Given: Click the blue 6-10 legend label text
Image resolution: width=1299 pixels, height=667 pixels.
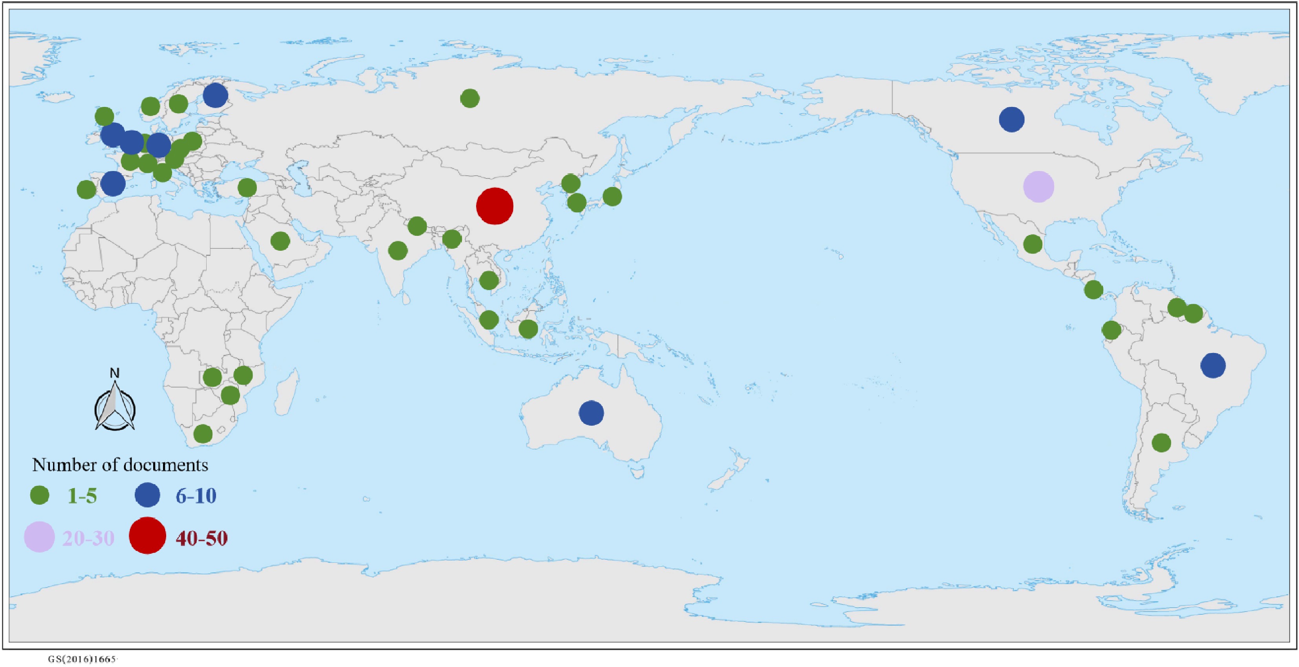Looking at the screenshot, I should pos(196,496).
